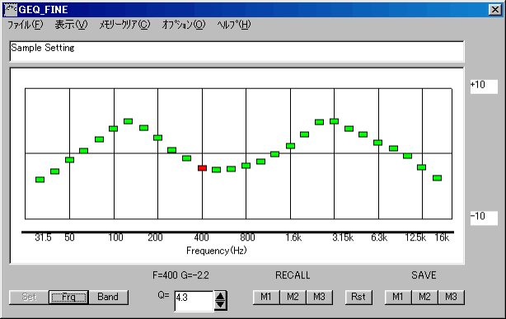Click the grayed Set button
506x319 pixels.
[29, 297]
